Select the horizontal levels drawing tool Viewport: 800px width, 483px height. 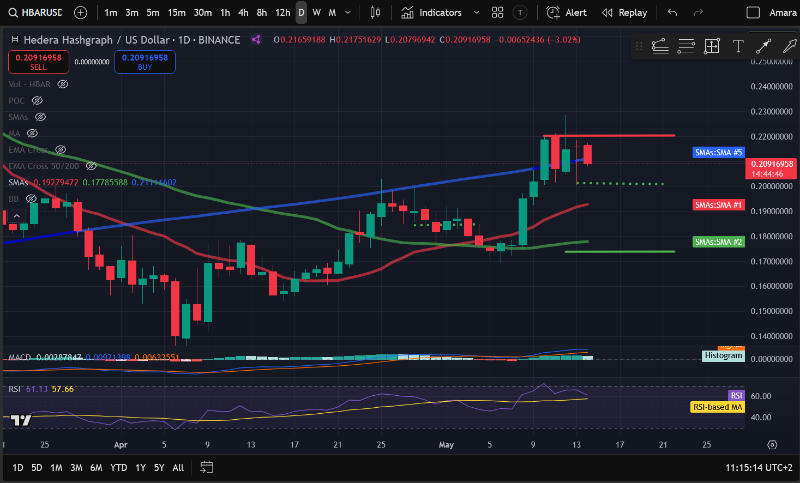tap(686, 46)
